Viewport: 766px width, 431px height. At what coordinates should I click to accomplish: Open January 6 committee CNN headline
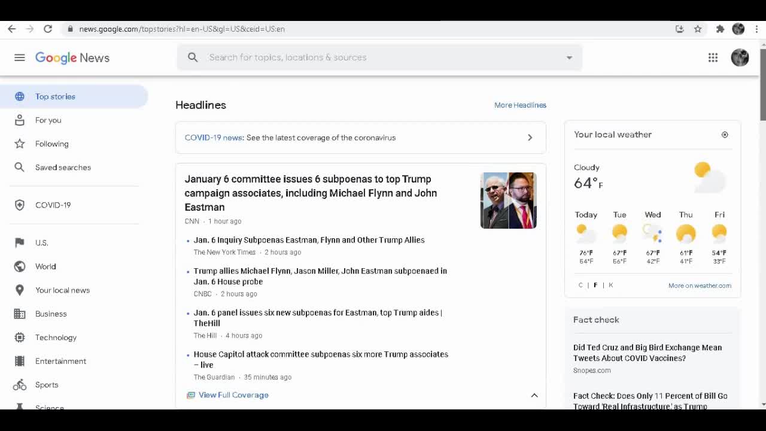(311, 193)
